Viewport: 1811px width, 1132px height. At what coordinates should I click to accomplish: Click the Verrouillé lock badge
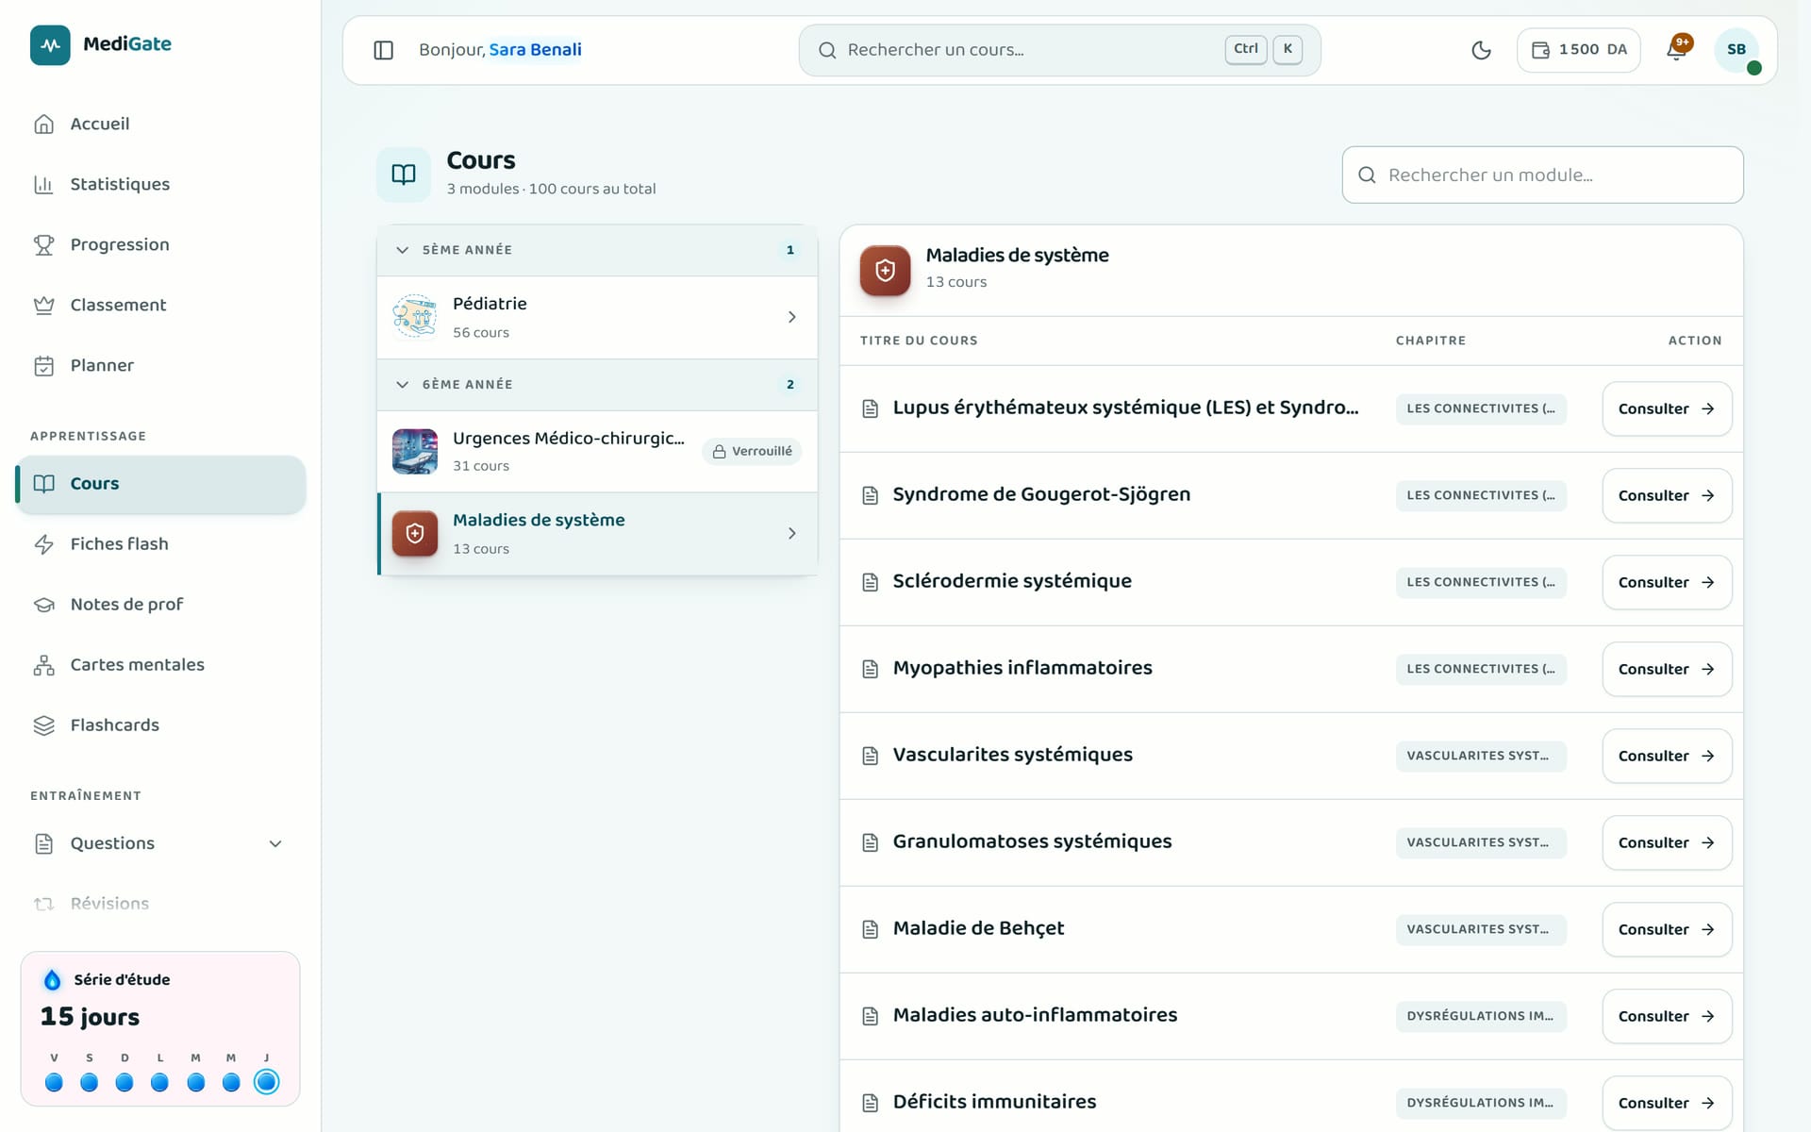click(752, 452)
